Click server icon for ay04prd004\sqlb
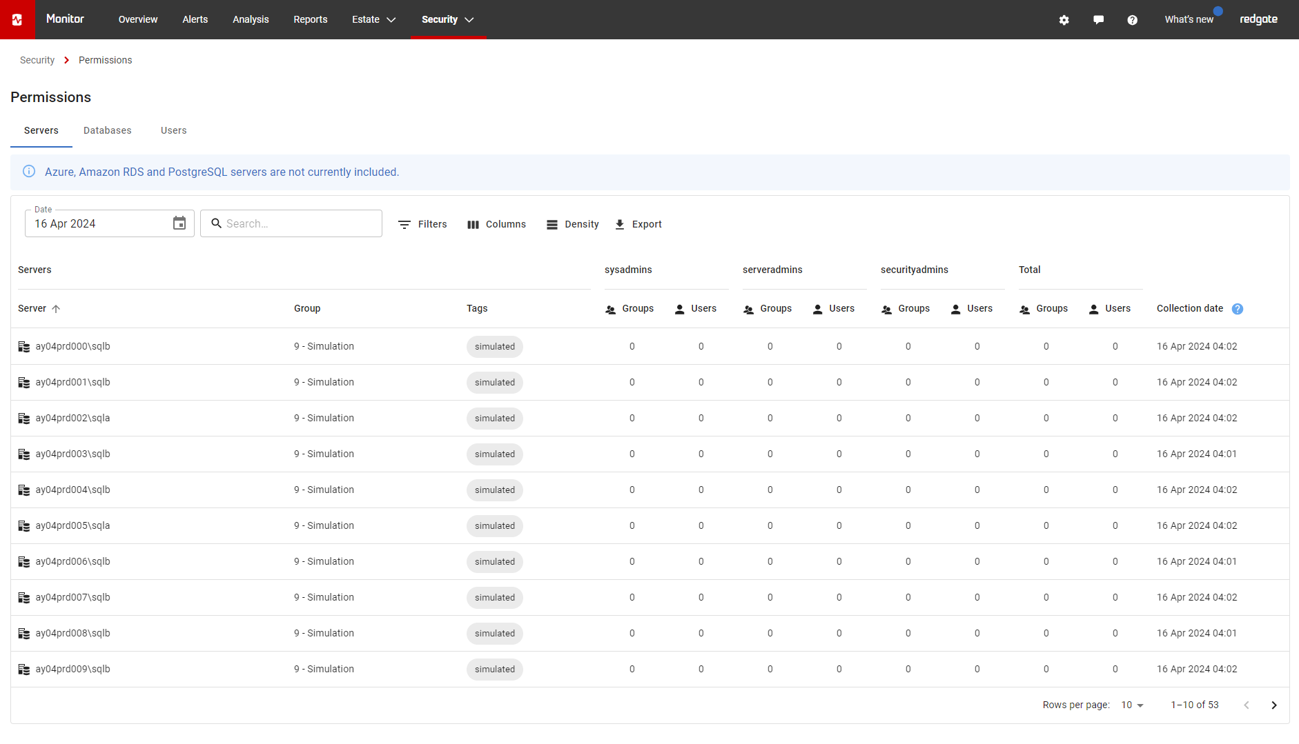The width and height of the screenshot is (1299, 744). tap(24, 490)
